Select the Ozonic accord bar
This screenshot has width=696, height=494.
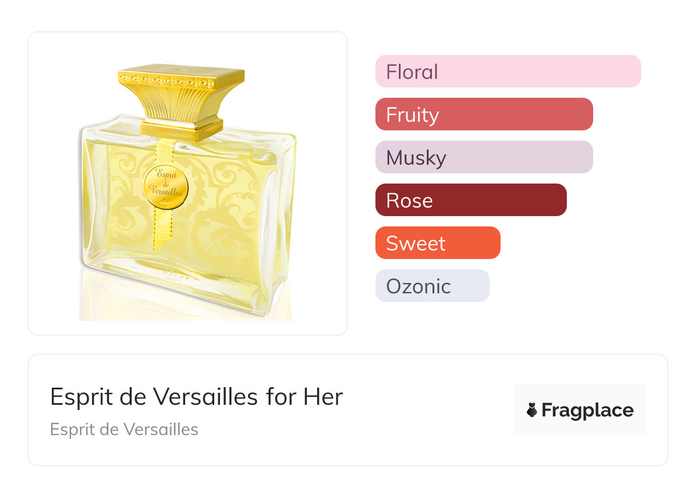tap(432, 286)
